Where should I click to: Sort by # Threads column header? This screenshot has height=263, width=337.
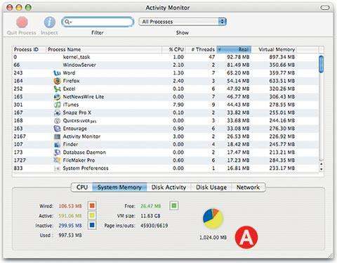point(201,49)
